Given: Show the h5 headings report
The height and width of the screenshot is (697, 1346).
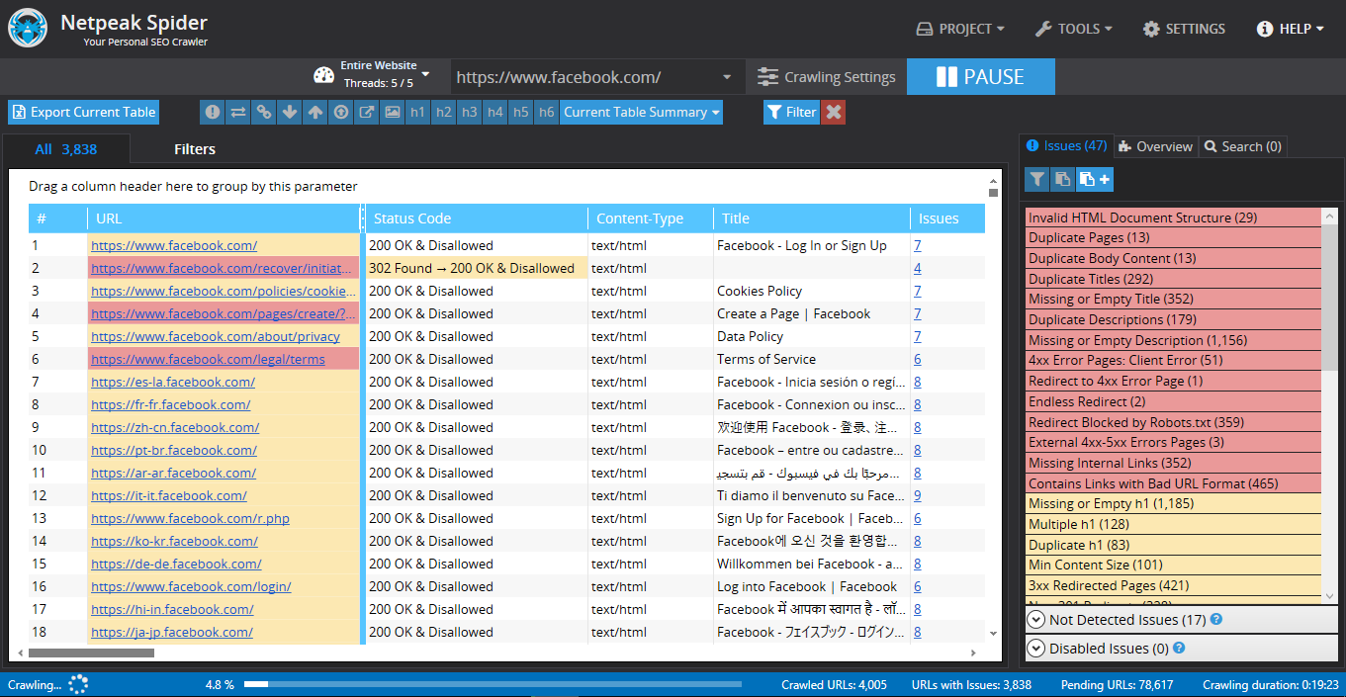Looking at the screenshot, I should (521, 112).
